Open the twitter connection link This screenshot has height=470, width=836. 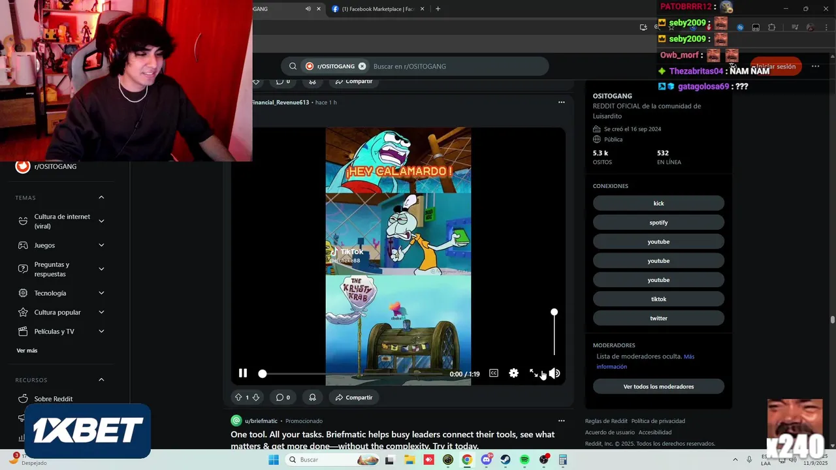(658, 318)
